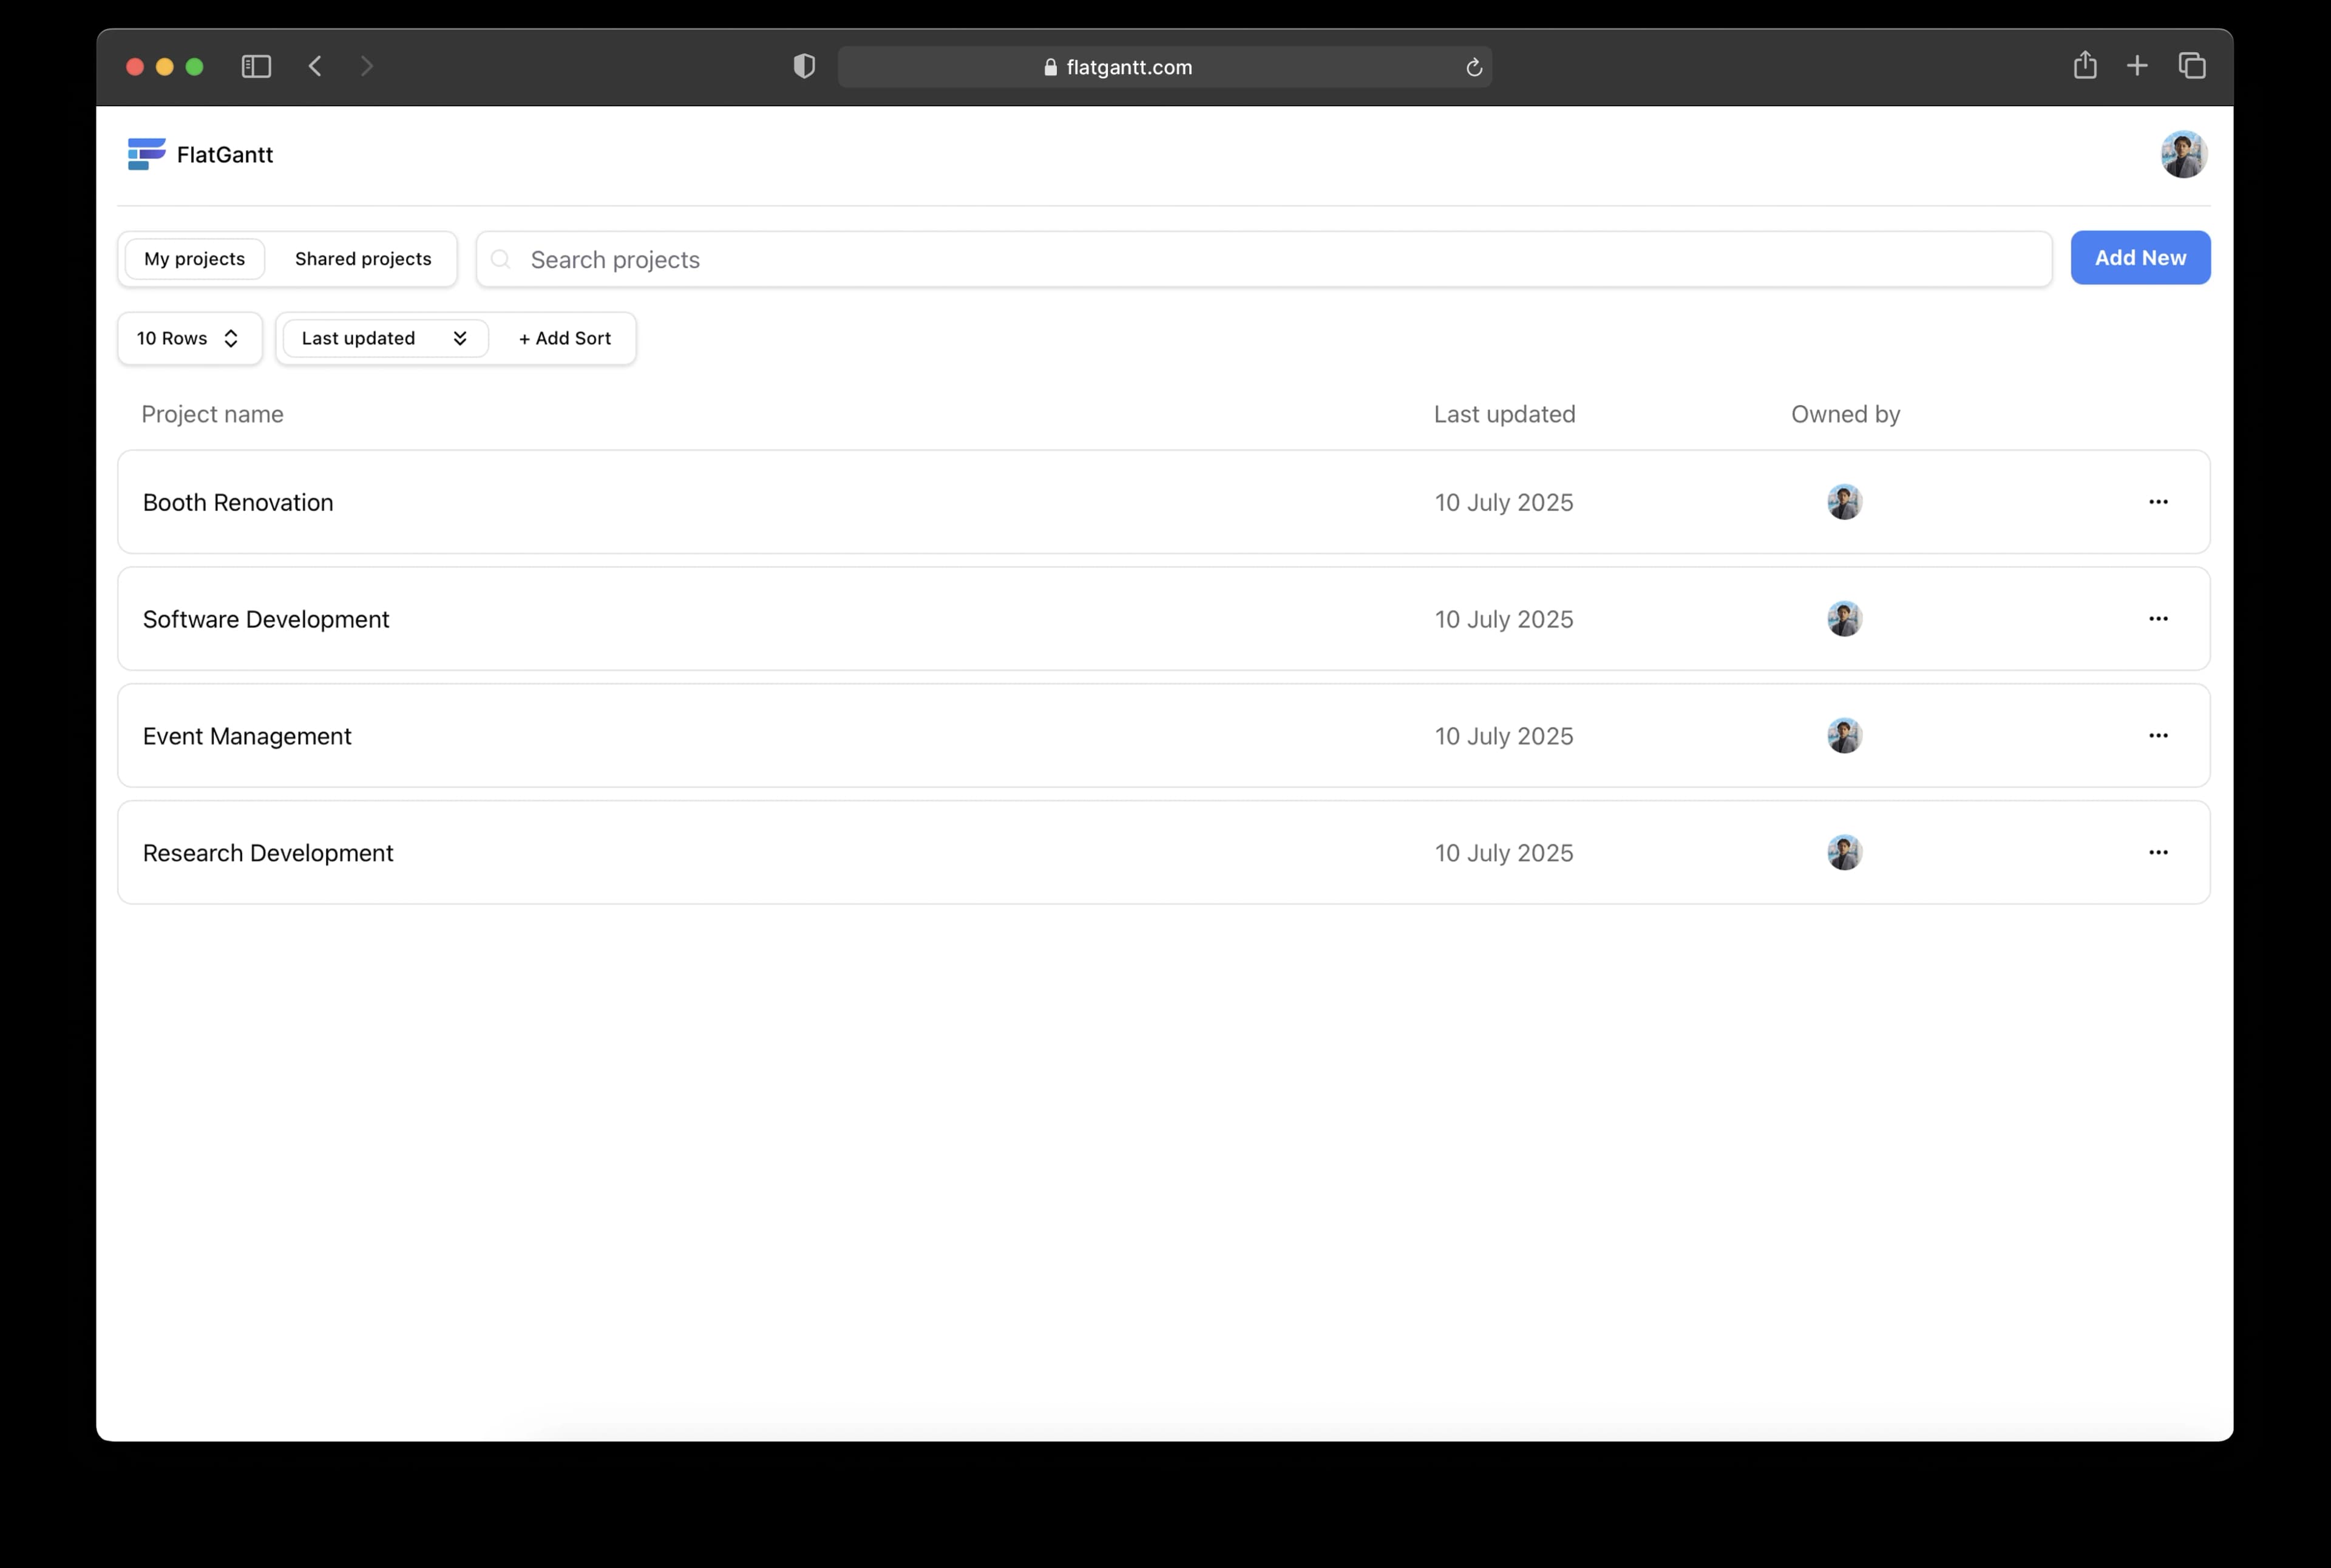Toggle the Safari sidebar icon
2331x1568 pixels.
[x=256, y=66]
